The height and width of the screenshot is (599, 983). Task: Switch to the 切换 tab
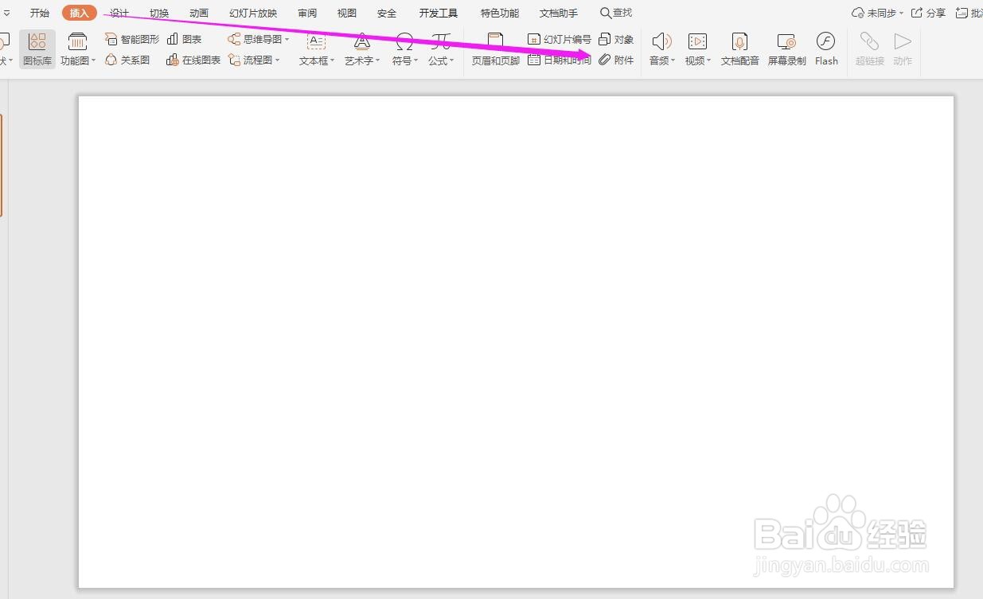point(159,13)
